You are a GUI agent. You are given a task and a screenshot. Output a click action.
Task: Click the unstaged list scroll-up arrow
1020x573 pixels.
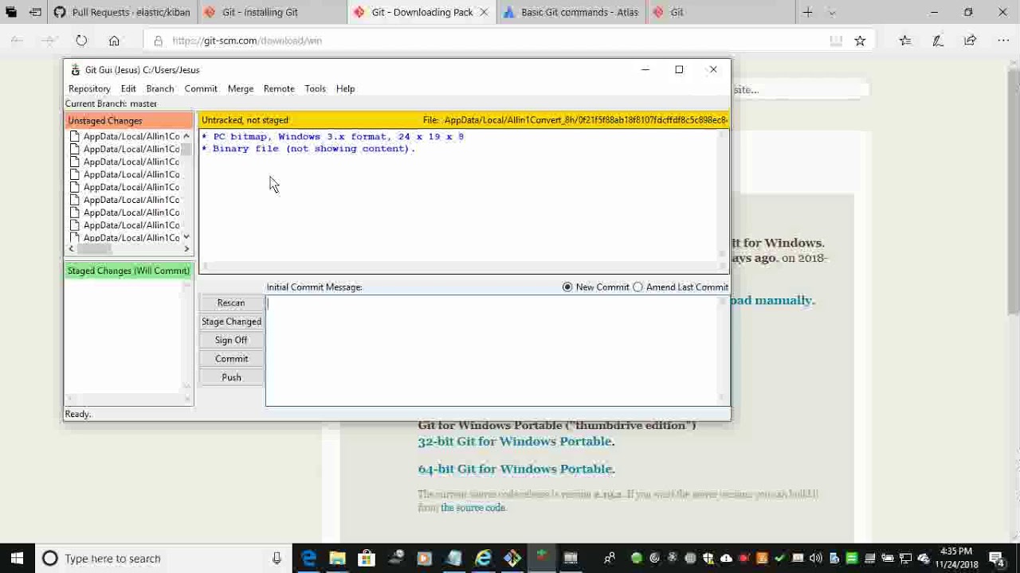(186, 136)
